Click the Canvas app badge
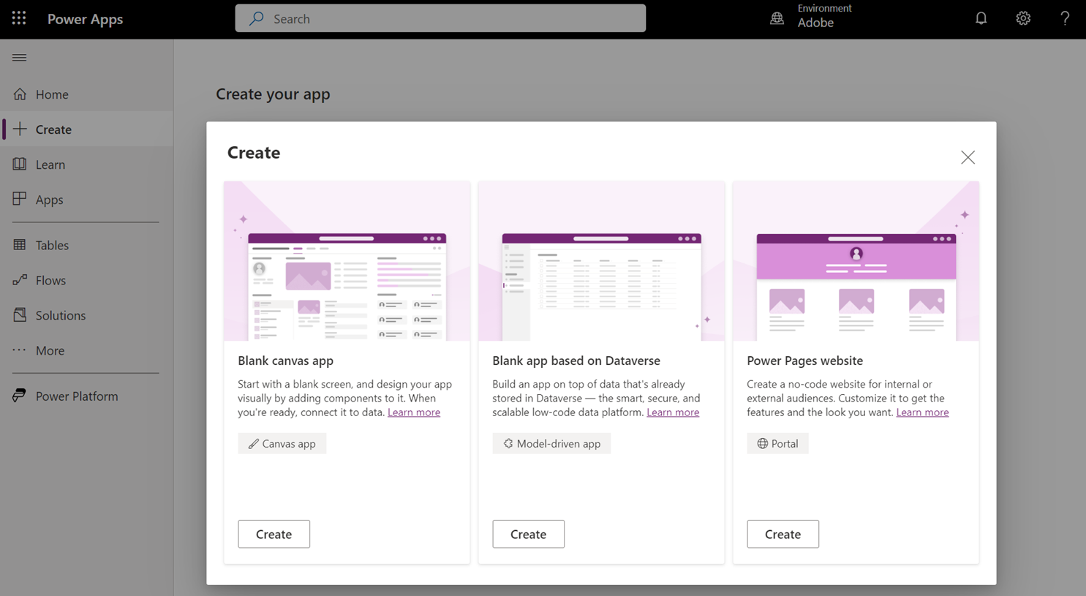1086x596 pixels. click(282, 443)
